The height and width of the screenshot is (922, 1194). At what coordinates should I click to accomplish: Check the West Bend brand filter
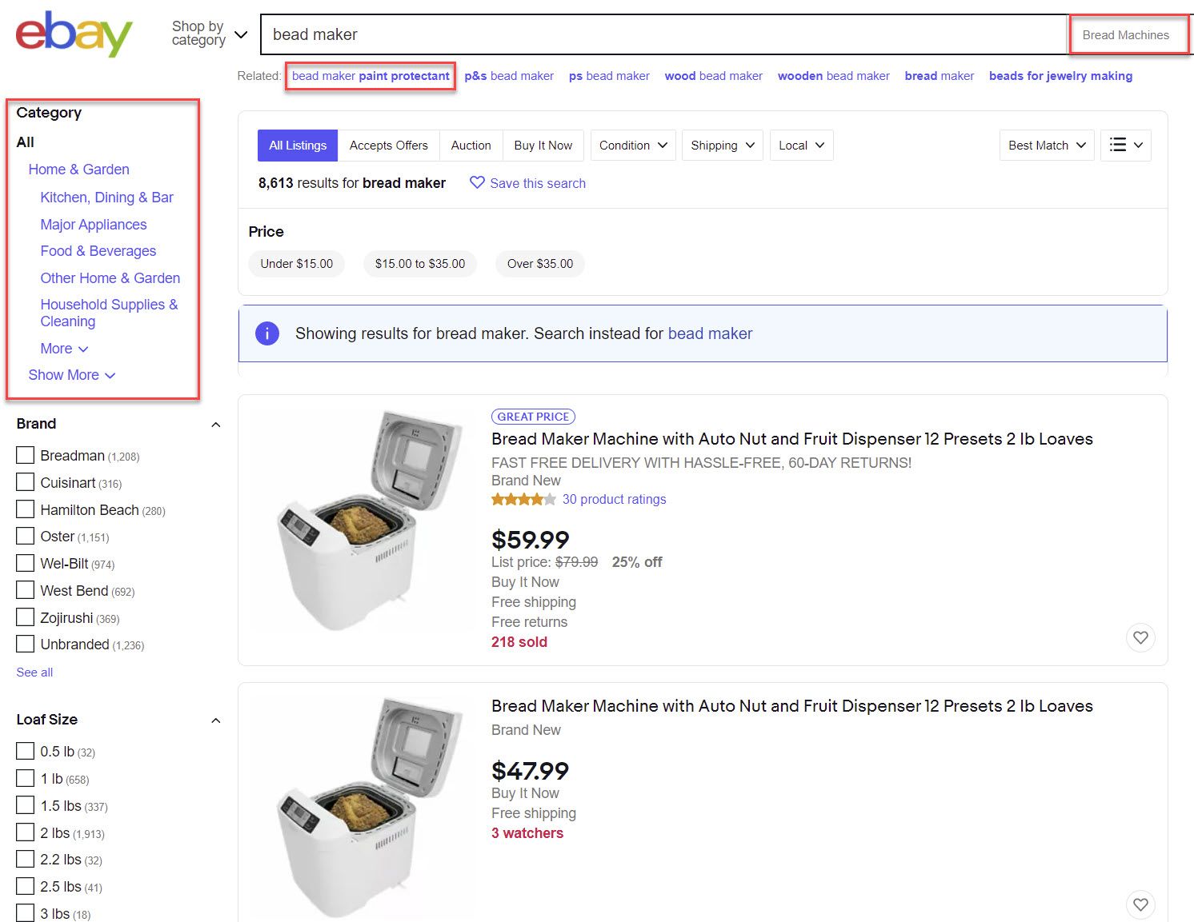tap(26, 590)
